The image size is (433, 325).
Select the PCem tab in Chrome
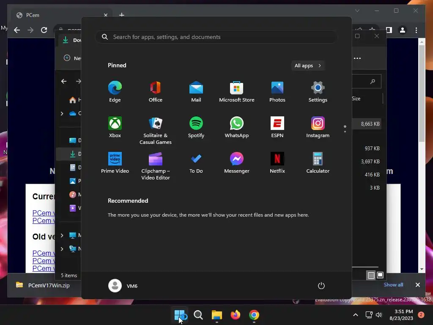[x=61, y=15]
